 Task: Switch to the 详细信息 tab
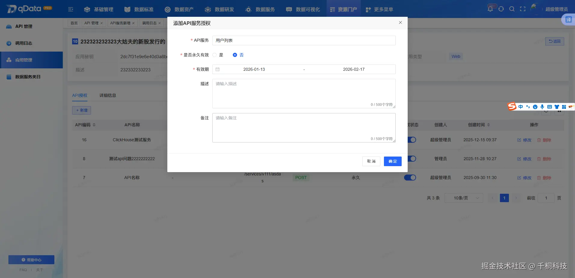(108, 95)
